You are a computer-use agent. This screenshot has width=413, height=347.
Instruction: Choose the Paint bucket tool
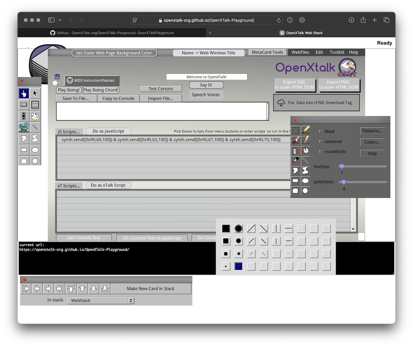[305, 151]
